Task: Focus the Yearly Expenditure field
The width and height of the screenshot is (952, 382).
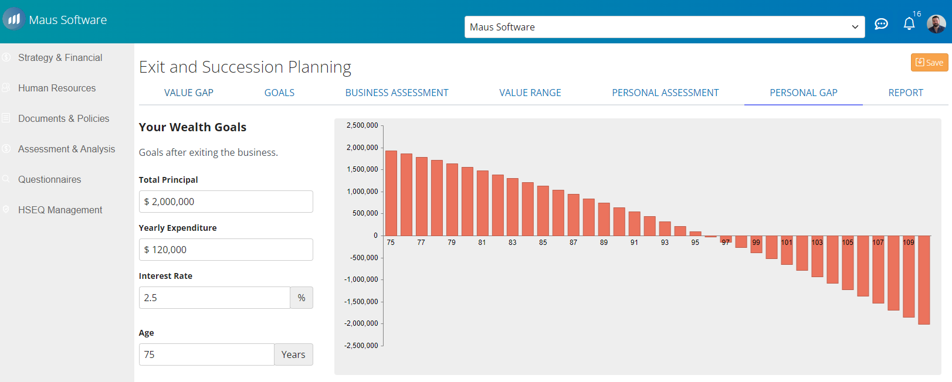Action: click(x=226, y=250)
